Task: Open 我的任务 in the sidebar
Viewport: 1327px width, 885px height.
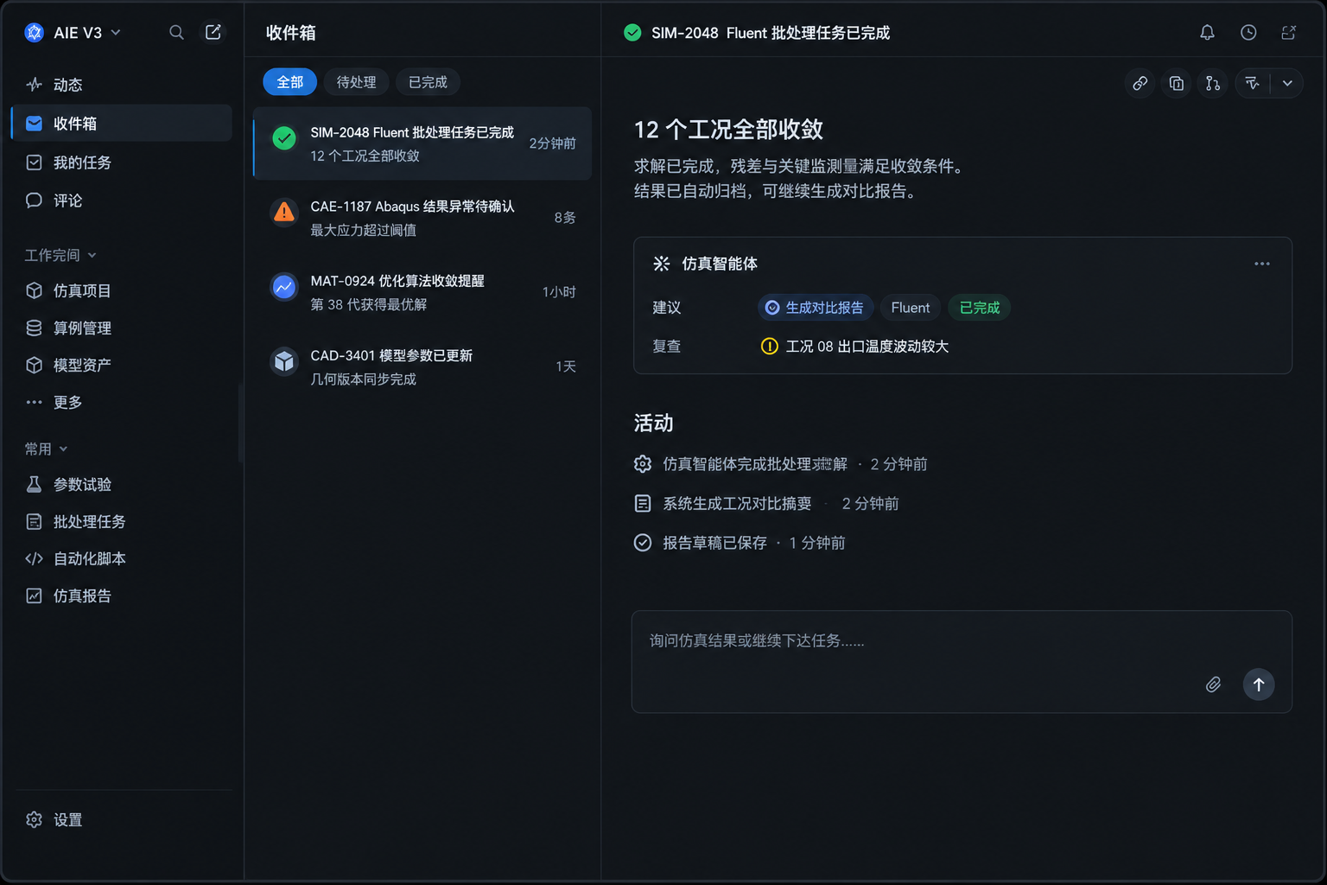Action: pyautogui.click(x=122, y=162)
